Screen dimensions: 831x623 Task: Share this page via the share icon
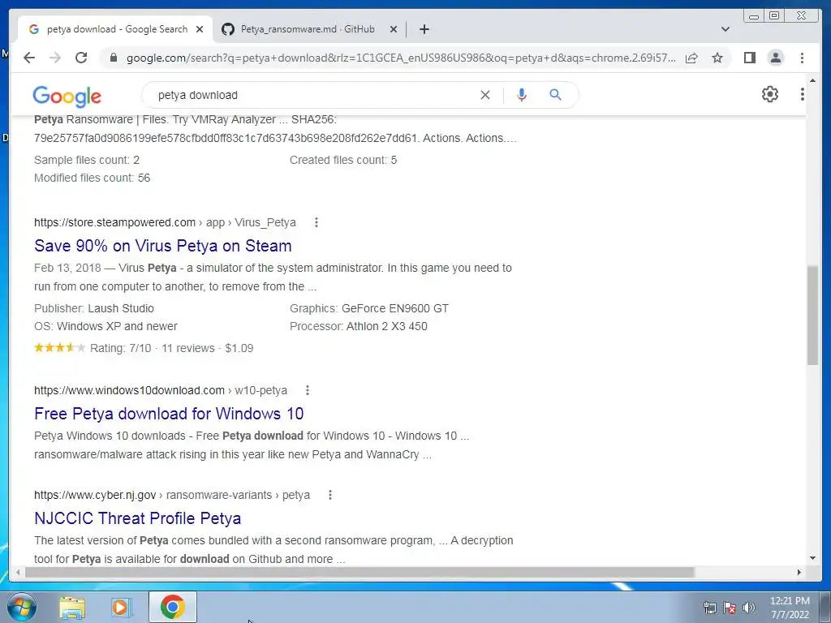tap(691, 58)
